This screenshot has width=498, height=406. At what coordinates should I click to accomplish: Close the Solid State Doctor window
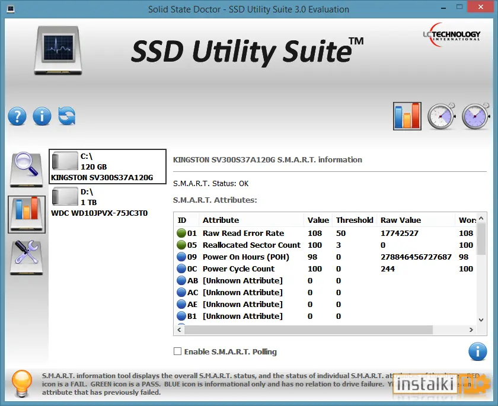pos(481,7)
